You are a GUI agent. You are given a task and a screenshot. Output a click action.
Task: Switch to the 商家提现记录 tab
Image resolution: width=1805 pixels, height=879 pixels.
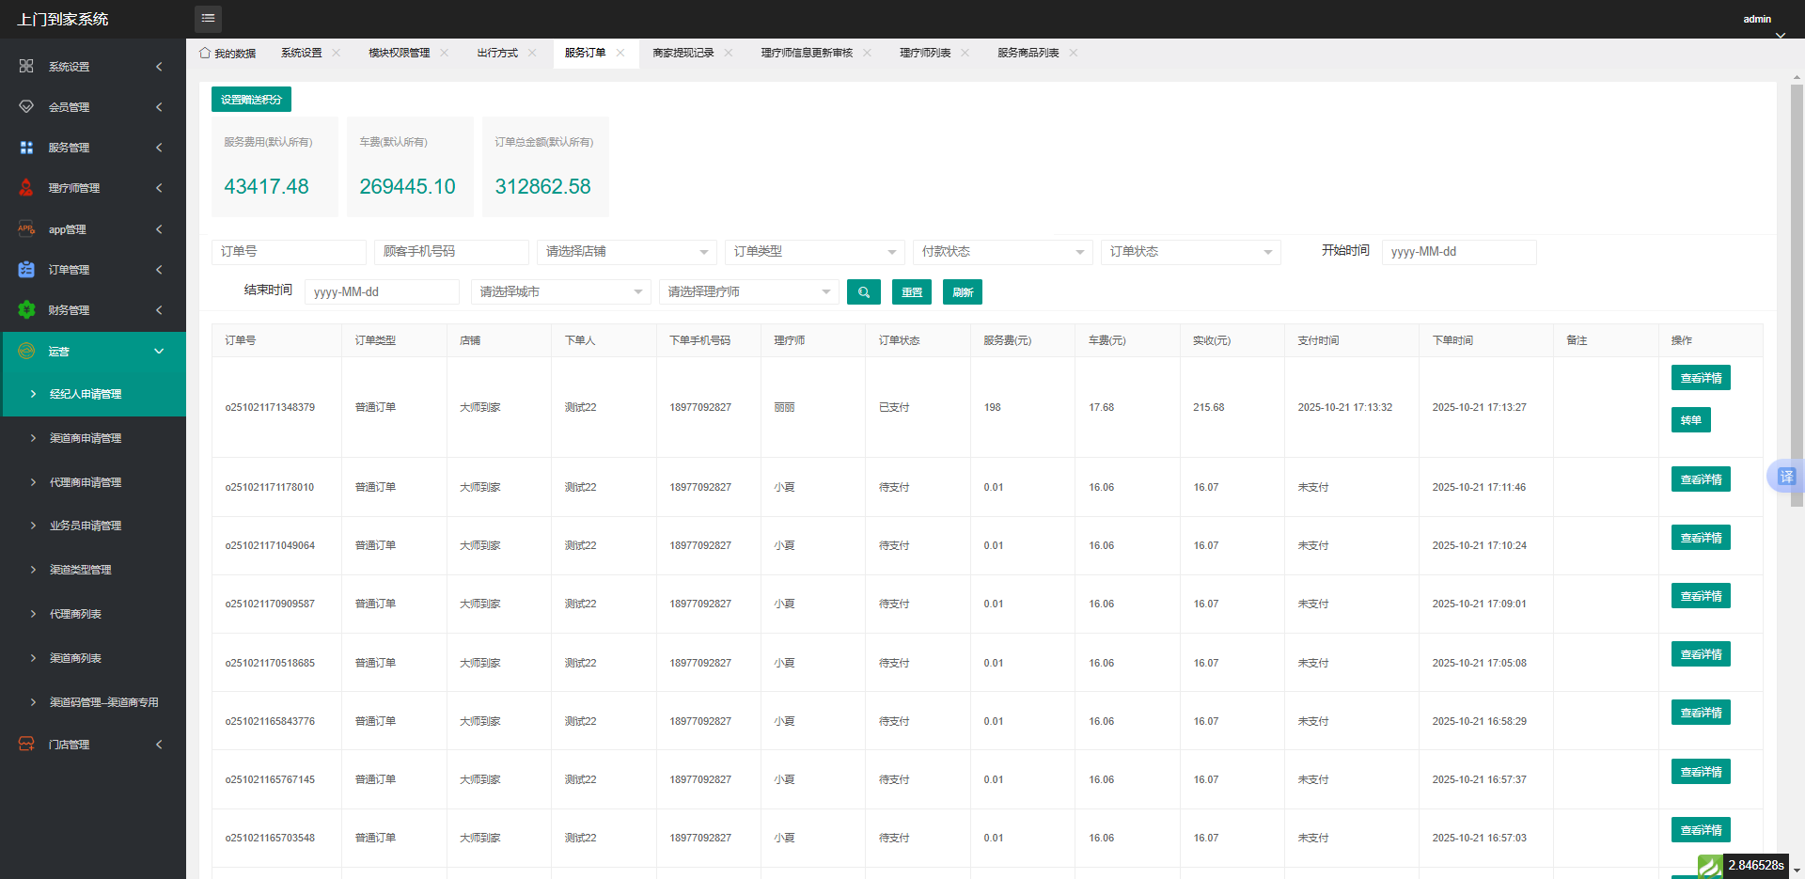683,53
